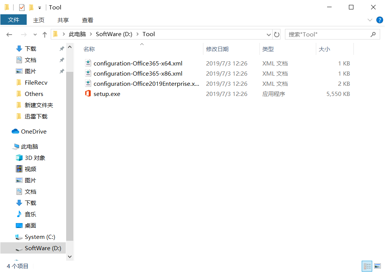Click the back navigation arrow
The width and height of the screenshot is (385, 272).
click(9, 34)
